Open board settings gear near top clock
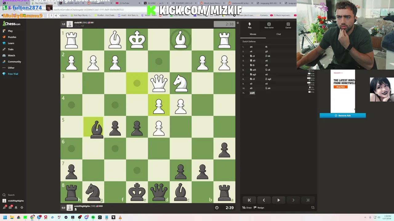This screenshot has height=221, width=394. [x=238, y=23]
